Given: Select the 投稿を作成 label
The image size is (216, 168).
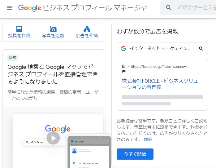Looking at the screenshot, I should (x=19, y=36).
